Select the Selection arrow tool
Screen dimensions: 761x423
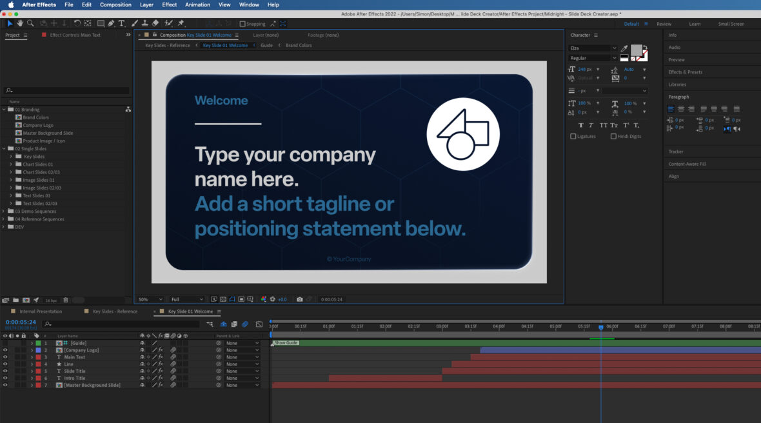10,23
